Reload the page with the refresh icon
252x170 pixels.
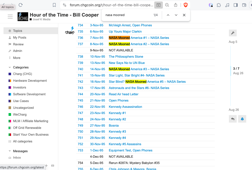pyautogui.click(x=21, y=5)
